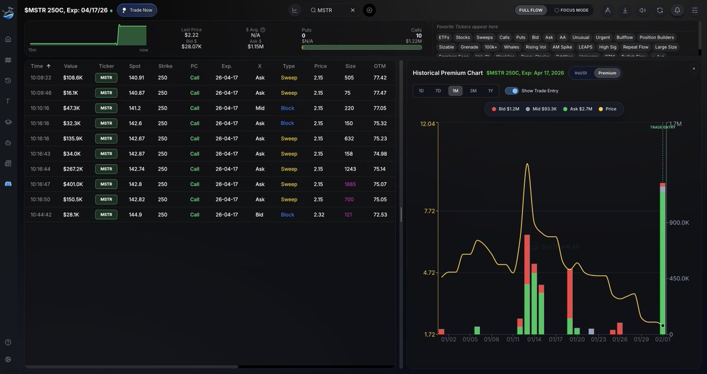Click the panel divider handle beside table
The image size is (707, 374).
coord(401,214)
